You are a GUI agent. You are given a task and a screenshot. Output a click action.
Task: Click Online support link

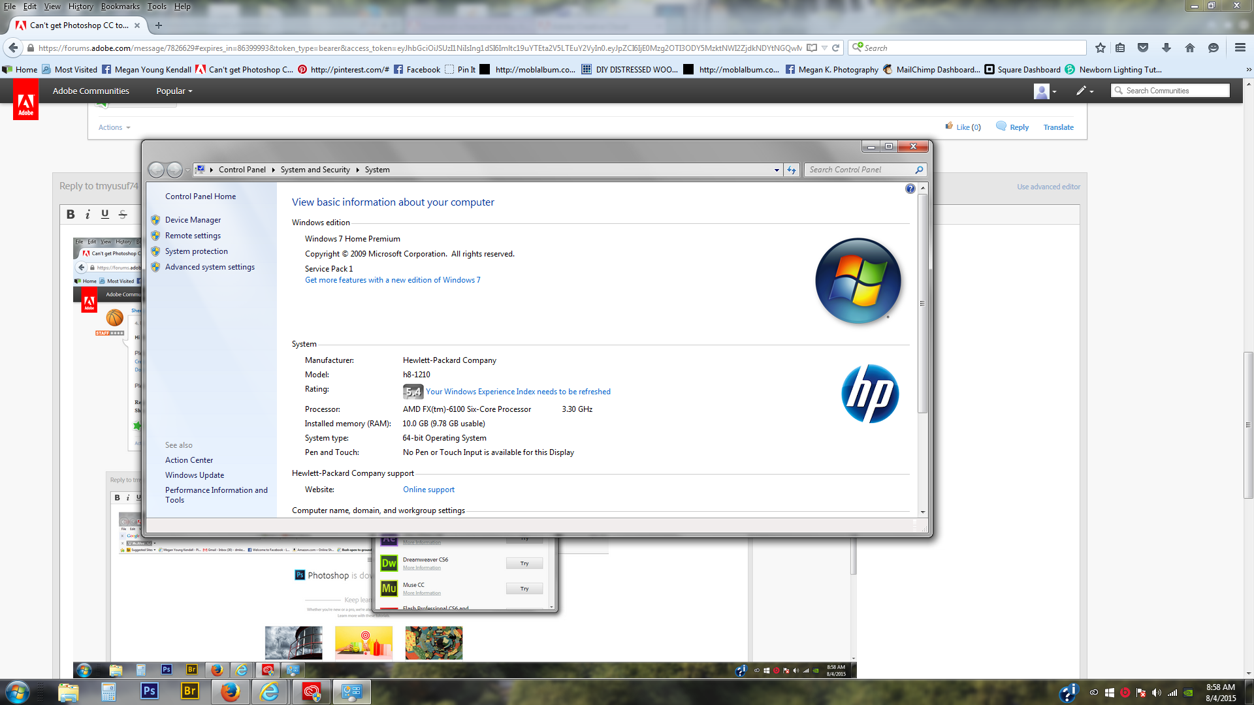(429, 489)
